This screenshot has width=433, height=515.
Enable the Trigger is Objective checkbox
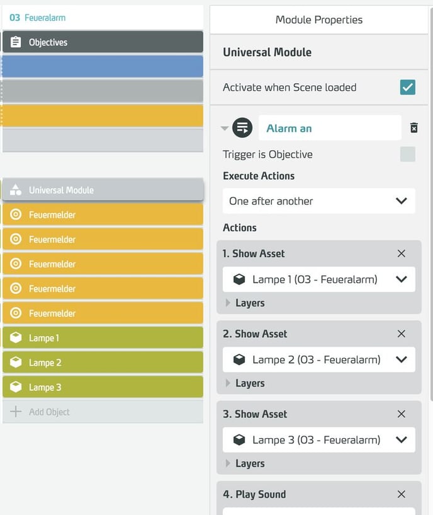click(407, 154)
